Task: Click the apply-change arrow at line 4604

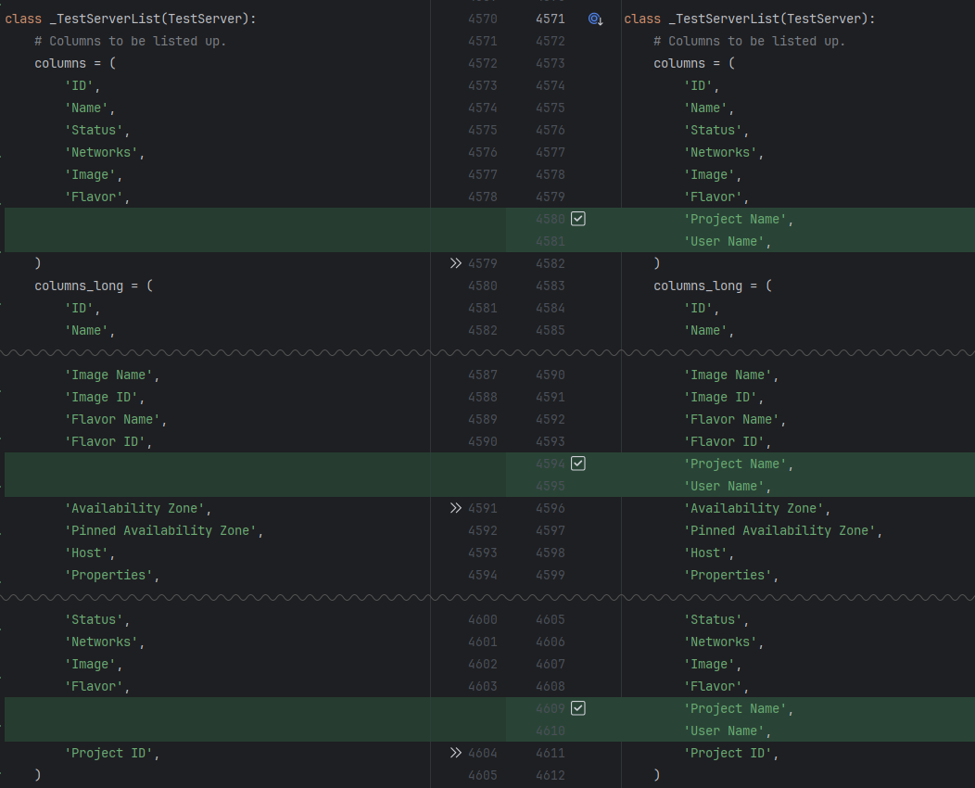Action: pos(455,753)
